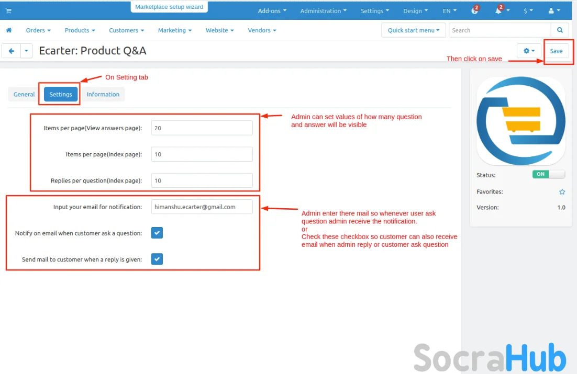Viewport: 577px width, 374px height.
Task: Expand the Orders menu
Action: click(x=38, y=30)
